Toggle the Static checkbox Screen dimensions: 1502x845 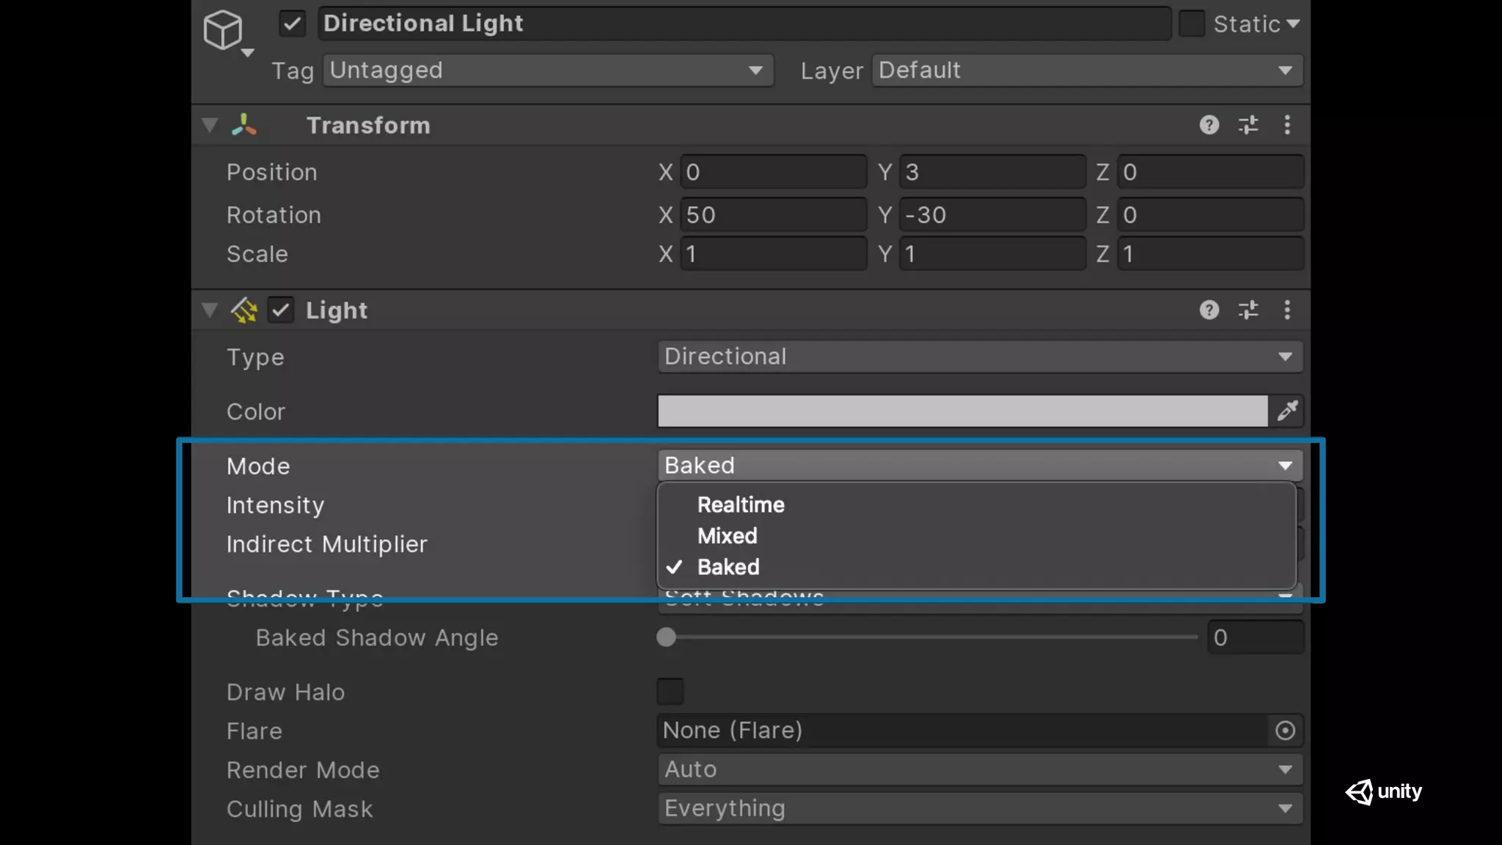(1192, 23)
